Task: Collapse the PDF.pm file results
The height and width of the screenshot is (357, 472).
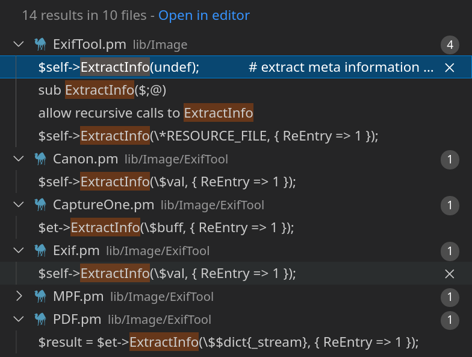Action: click(19, 320)
